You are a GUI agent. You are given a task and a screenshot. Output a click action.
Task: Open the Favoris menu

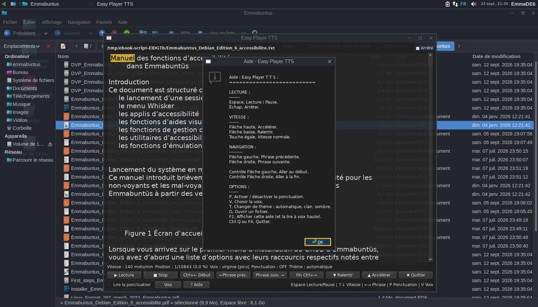click(x=104, y=22)
